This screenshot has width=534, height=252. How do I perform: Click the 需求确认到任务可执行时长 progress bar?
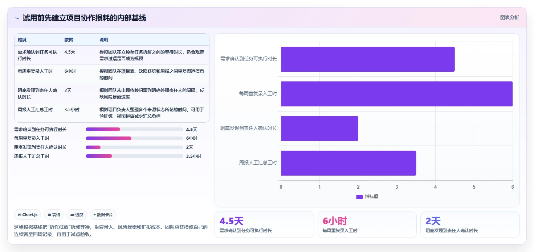[134, 129]
